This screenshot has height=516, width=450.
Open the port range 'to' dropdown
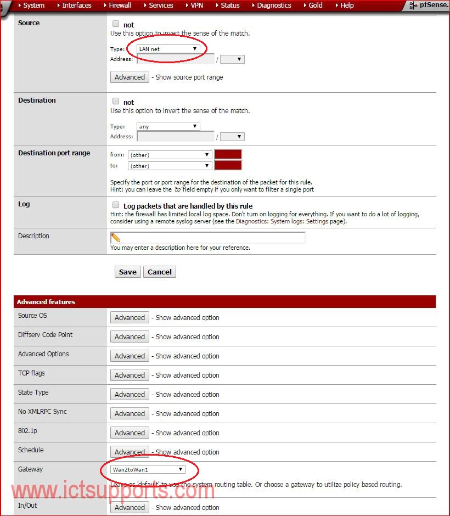pyautogui.click(x=170, y=166)
